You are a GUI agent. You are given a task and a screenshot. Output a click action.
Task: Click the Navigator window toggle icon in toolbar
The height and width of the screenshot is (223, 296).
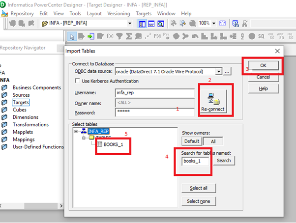coord(142,24)
